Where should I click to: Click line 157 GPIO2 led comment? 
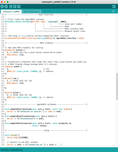click(x=19, y=95)
